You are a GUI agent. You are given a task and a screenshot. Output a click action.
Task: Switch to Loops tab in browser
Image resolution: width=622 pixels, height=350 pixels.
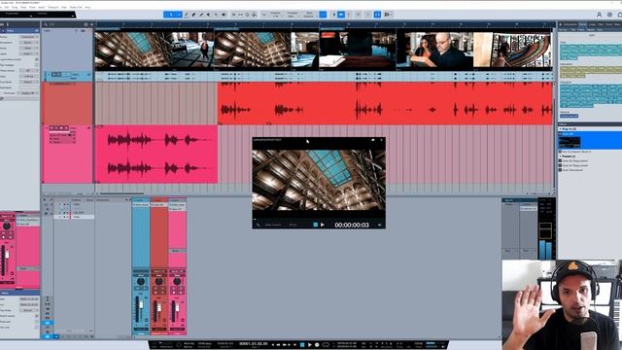pos(592,24)
